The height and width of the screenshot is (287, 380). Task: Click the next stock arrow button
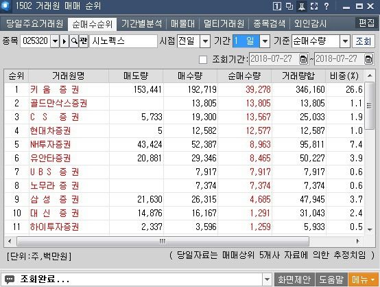tap(64, 41)
